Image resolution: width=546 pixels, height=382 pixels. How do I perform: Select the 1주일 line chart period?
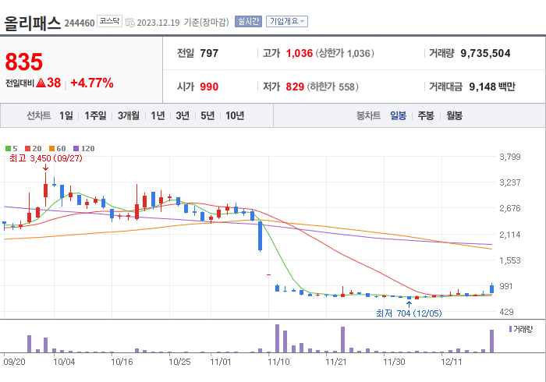pos(95,115)
